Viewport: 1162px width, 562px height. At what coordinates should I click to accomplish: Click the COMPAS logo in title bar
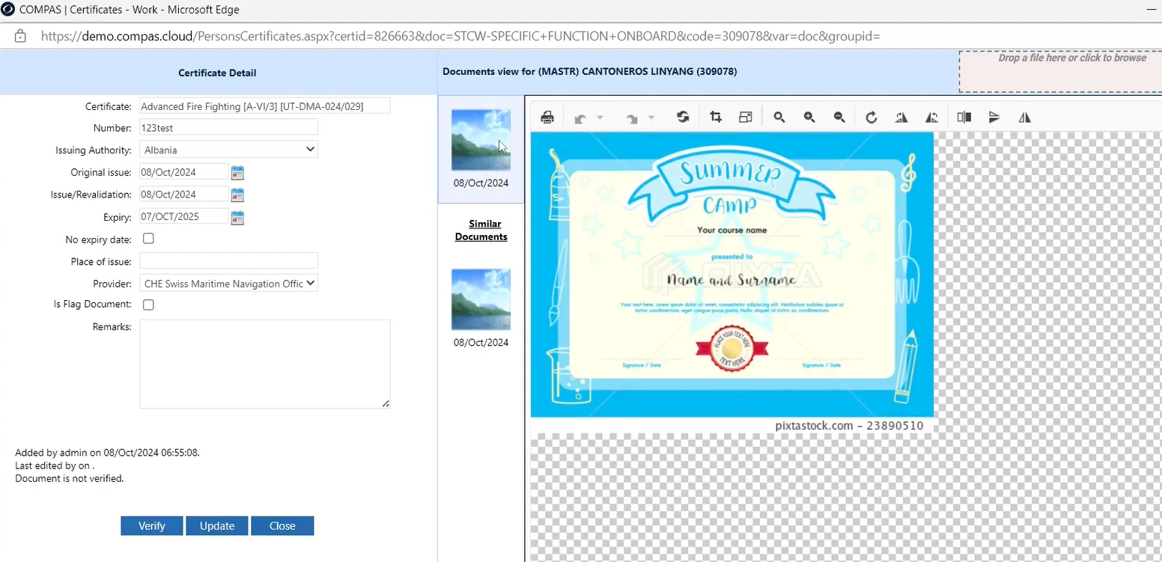point(7,10)
